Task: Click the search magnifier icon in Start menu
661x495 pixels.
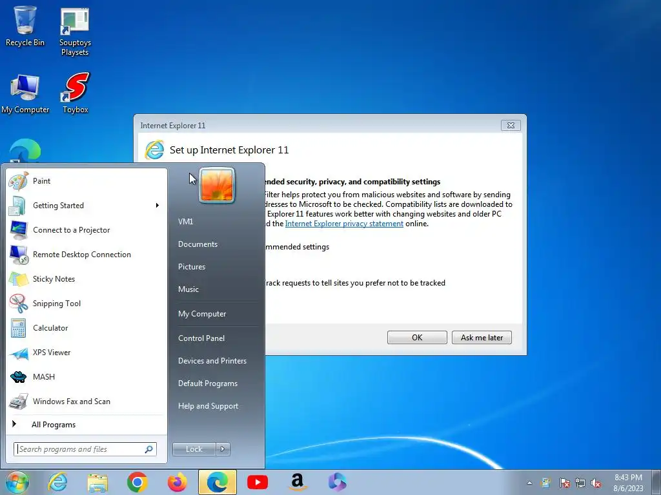Action: 149,449
